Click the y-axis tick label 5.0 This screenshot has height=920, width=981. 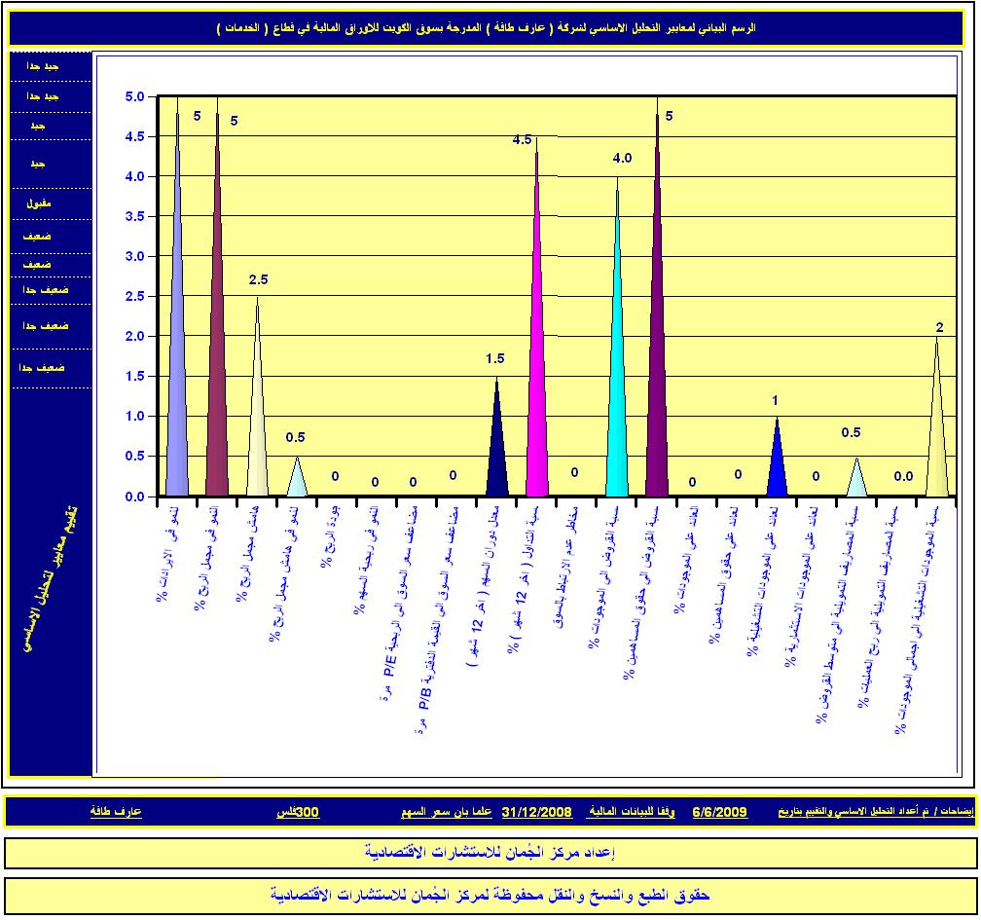(134, 96)
